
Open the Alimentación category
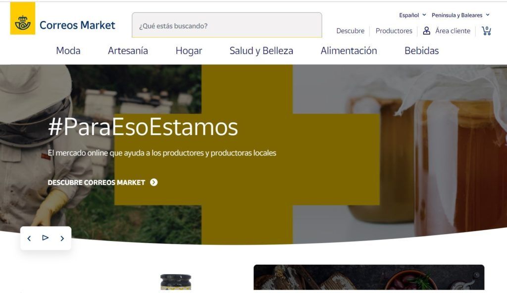349,51
